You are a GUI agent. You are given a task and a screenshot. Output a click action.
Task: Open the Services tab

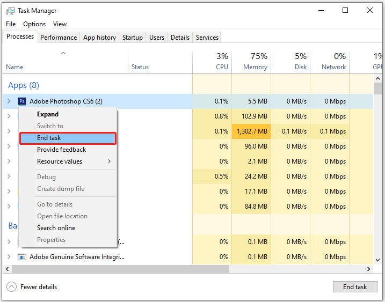point(207,38)
